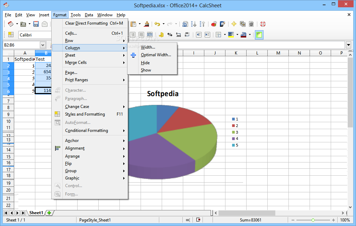
Task: Click the email document envelope icon
Action: pos(45,24)
